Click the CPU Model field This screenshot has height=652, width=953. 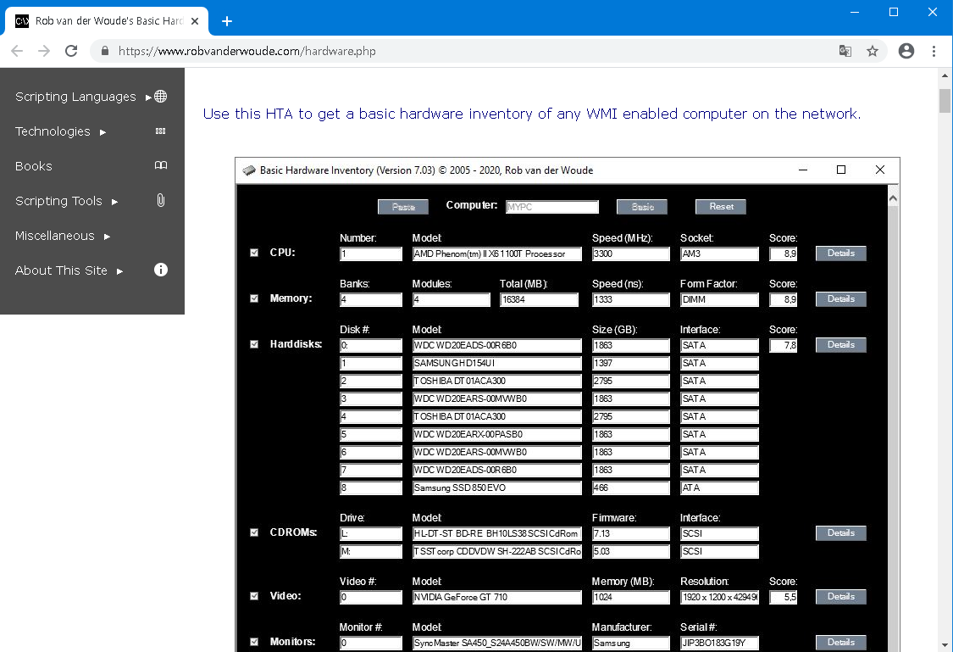coord(496,254)
